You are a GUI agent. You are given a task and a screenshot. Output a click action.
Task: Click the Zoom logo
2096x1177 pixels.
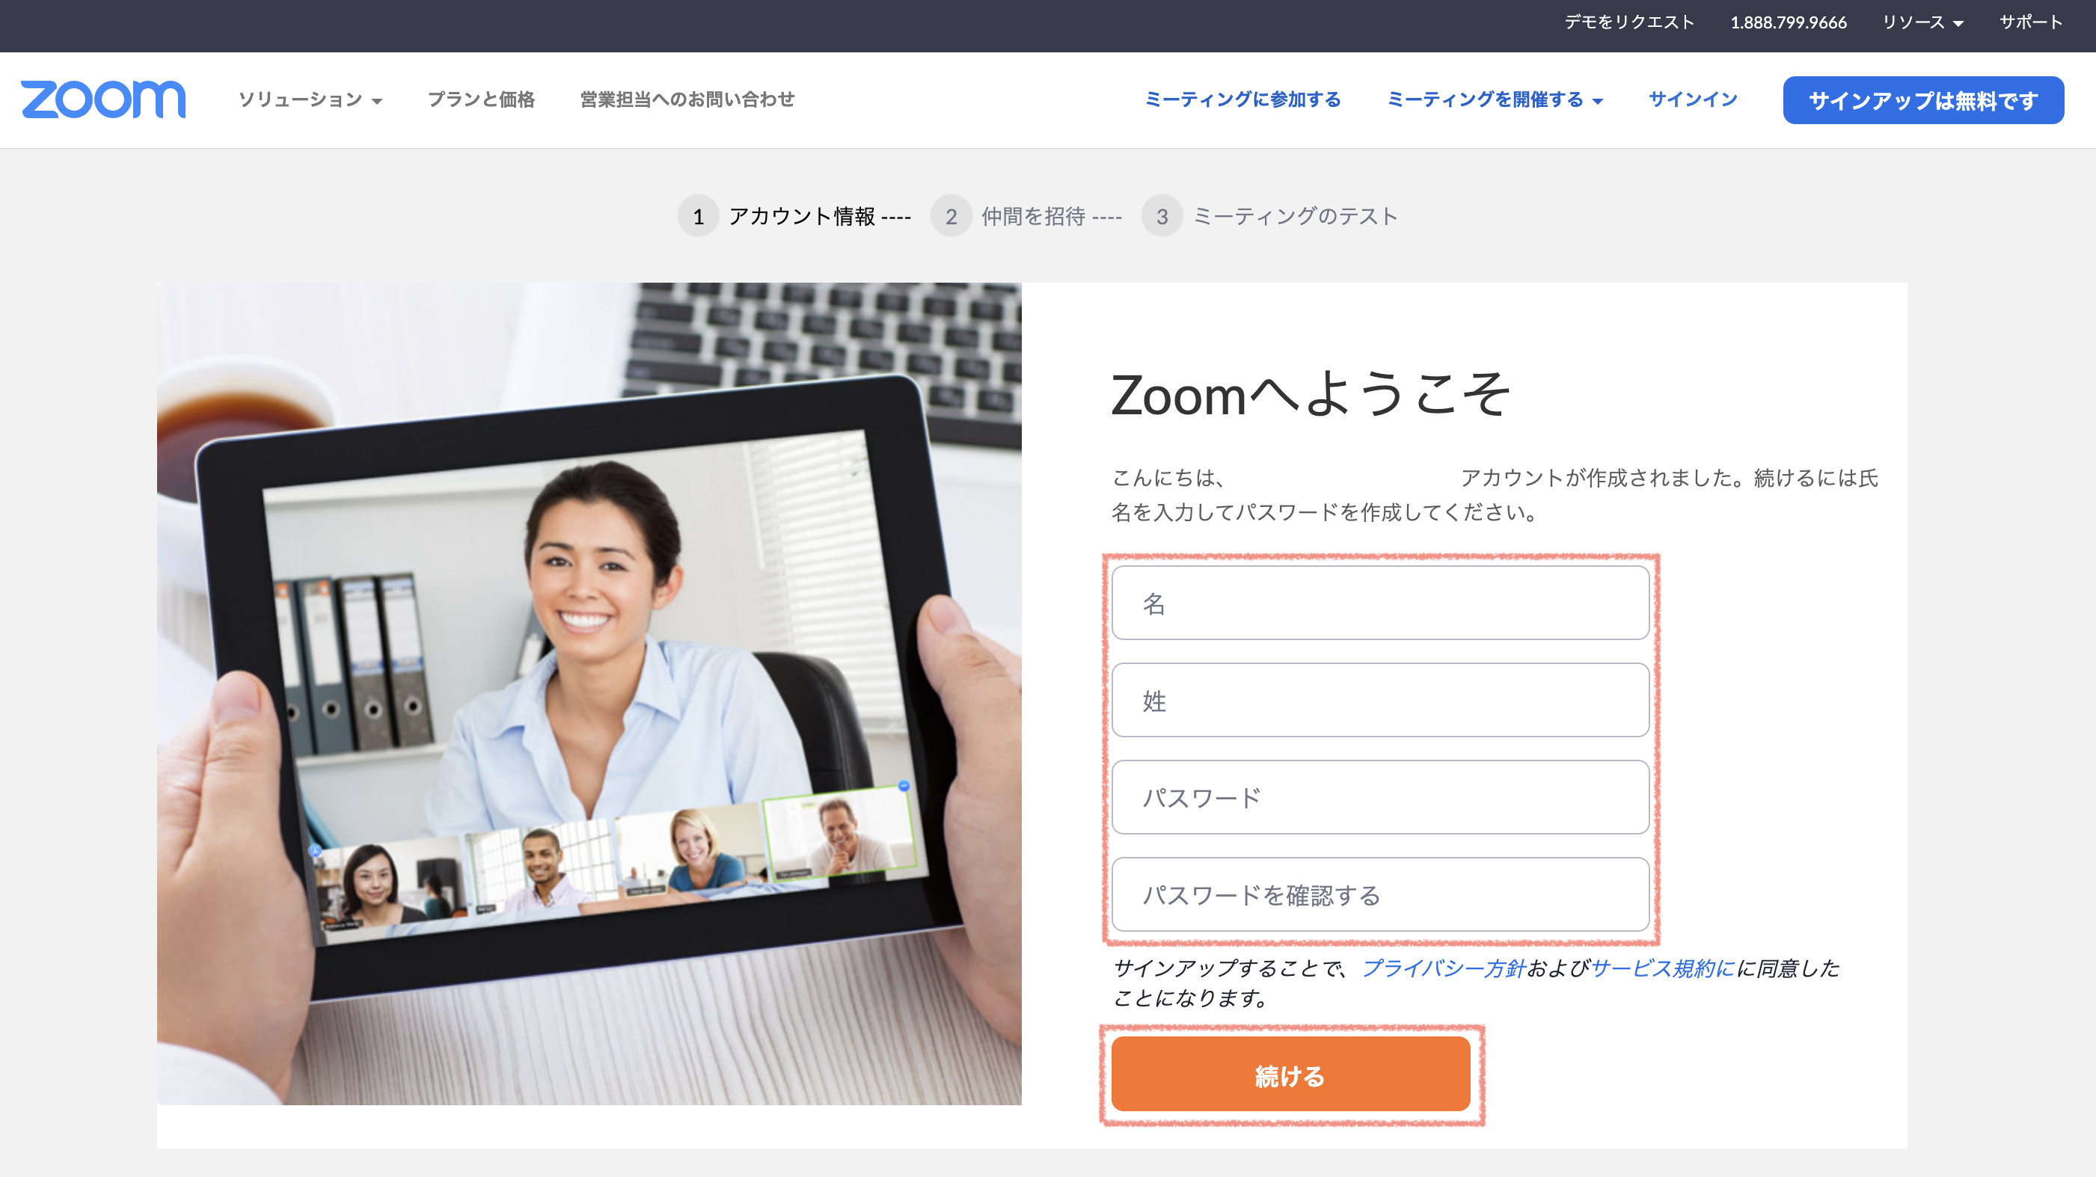click(103, 99)
